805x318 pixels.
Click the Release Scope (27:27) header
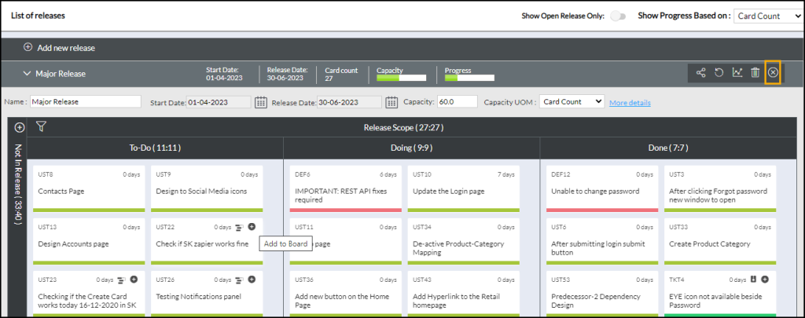[x=403, y=127]
